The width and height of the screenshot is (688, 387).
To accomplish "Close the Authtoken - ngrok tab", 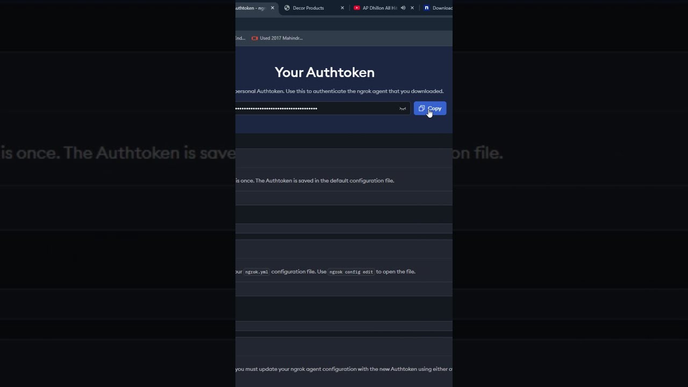I will 273,8.
